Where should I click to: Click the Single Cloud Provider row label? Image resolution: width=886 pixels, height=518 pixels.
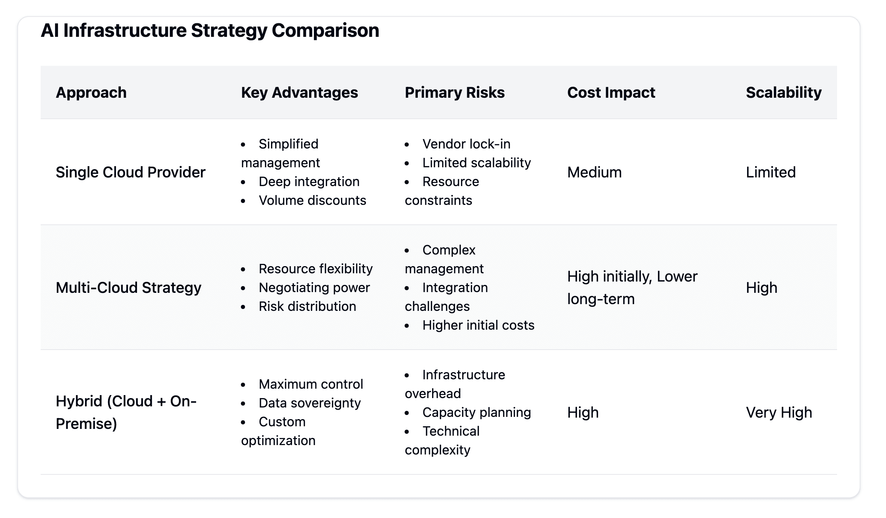[x=131, y=172]
